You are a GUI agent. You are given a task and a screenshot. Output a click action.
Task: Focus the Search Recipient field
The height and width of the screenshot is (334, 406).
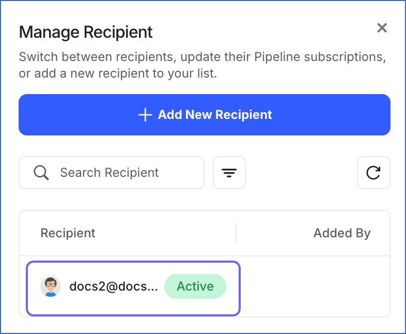point(112,173)
